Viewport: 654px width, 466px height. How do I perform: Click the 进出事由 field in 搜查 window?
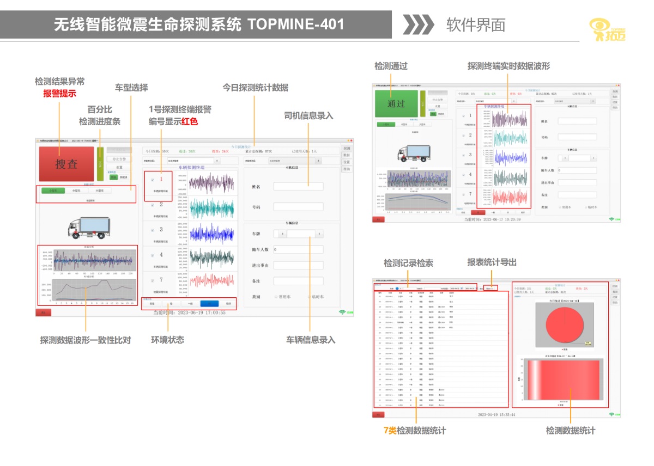298,266
